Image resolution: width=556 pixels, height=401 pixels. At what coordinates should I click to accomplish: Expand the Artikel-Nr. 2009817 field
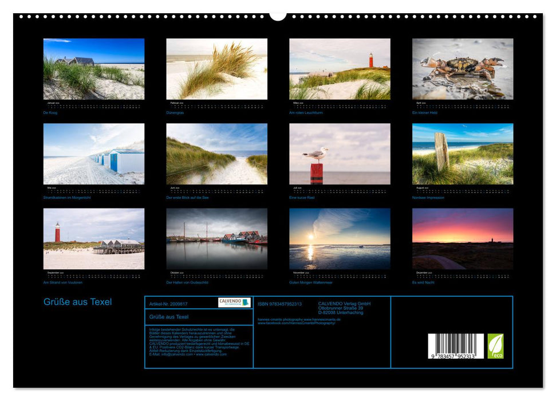pos(169,304)
